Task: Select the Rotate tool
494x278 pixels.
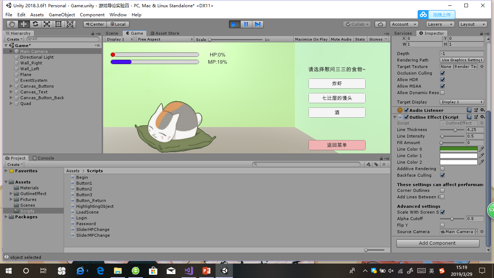Action: 35,24
